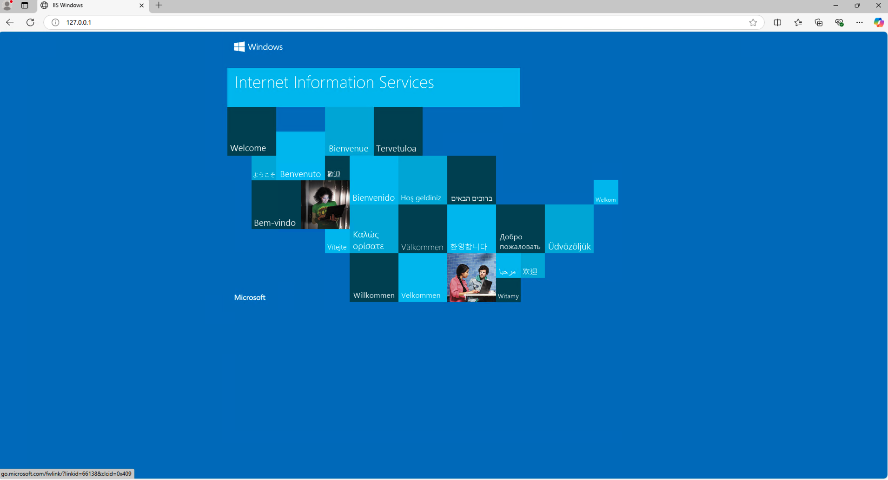Click the Traditional Chinese 歡迎 tile

point(337,168)
